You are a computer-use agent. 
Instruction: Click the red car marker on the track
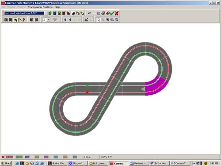click(x=87, y=92)
